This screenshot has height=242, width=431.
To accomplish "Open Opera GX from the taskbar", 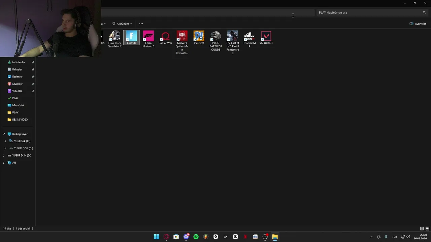I will click(x=166, y=237).
